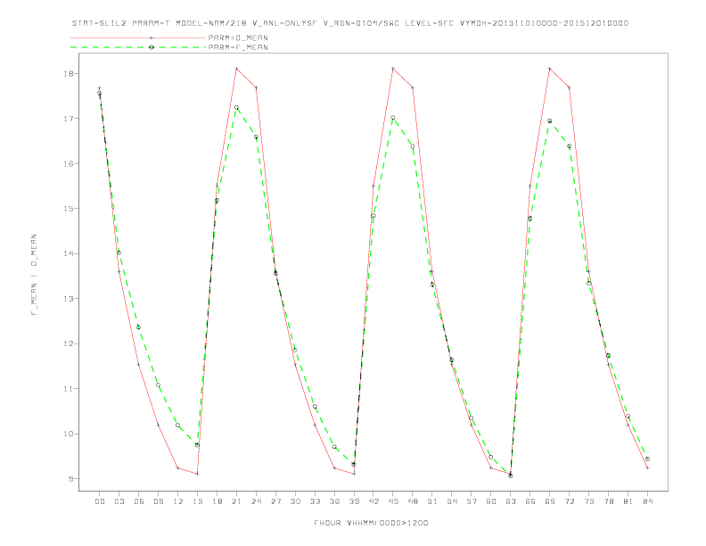
Task: Select the green F_MEAN circle at hour 12
Action: [x=178, y=426]
